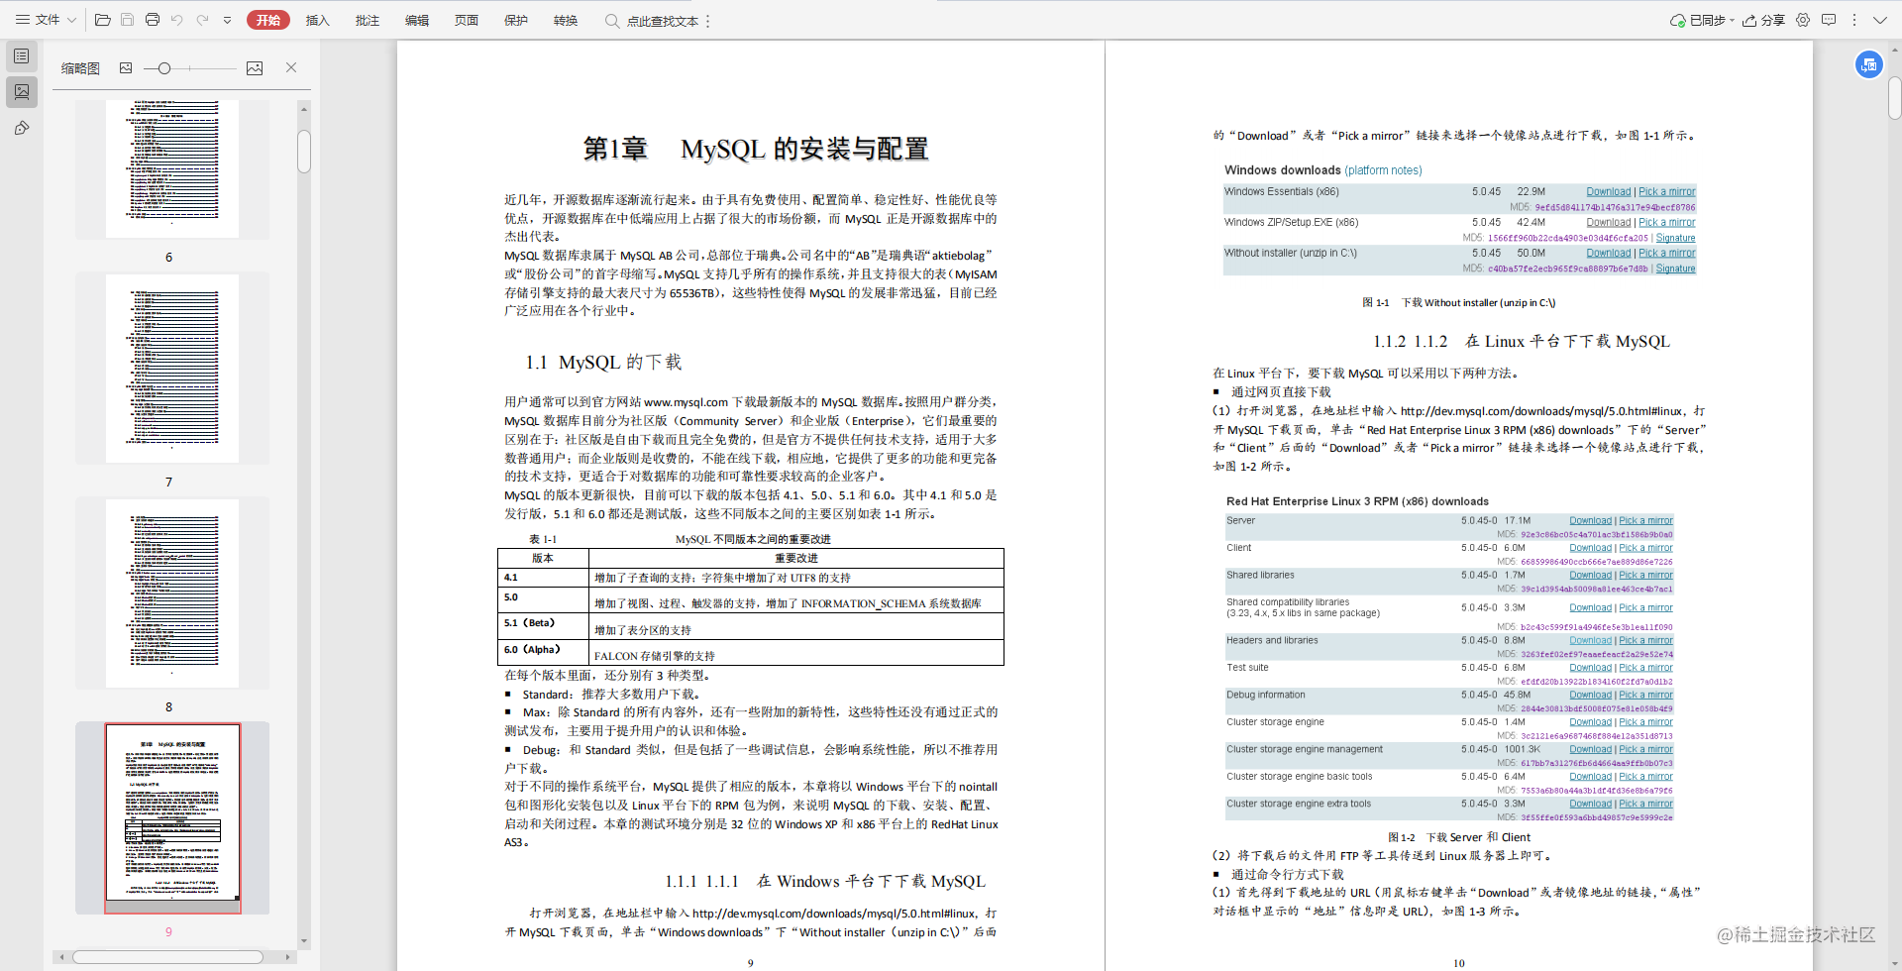Open the 已同步 sync status dropdown
The width and height of the screenshot is (1902, 971).
1702,20
